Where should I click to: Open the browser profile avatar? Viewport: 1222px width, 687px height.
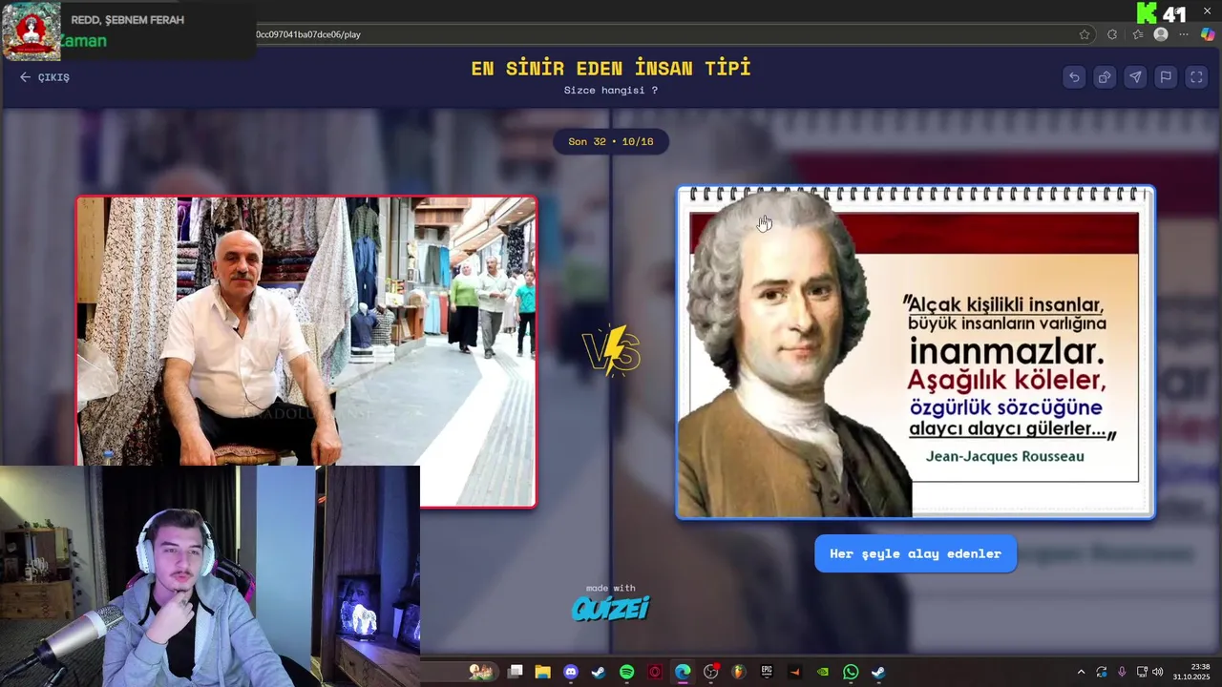tap(1161, 34)
